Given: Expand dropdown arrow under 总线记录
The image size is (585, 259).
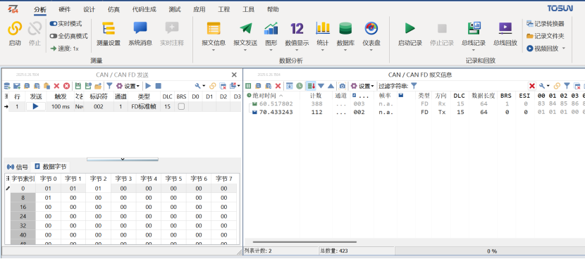Looking at the screenshot, I should [x=474, y=50].
